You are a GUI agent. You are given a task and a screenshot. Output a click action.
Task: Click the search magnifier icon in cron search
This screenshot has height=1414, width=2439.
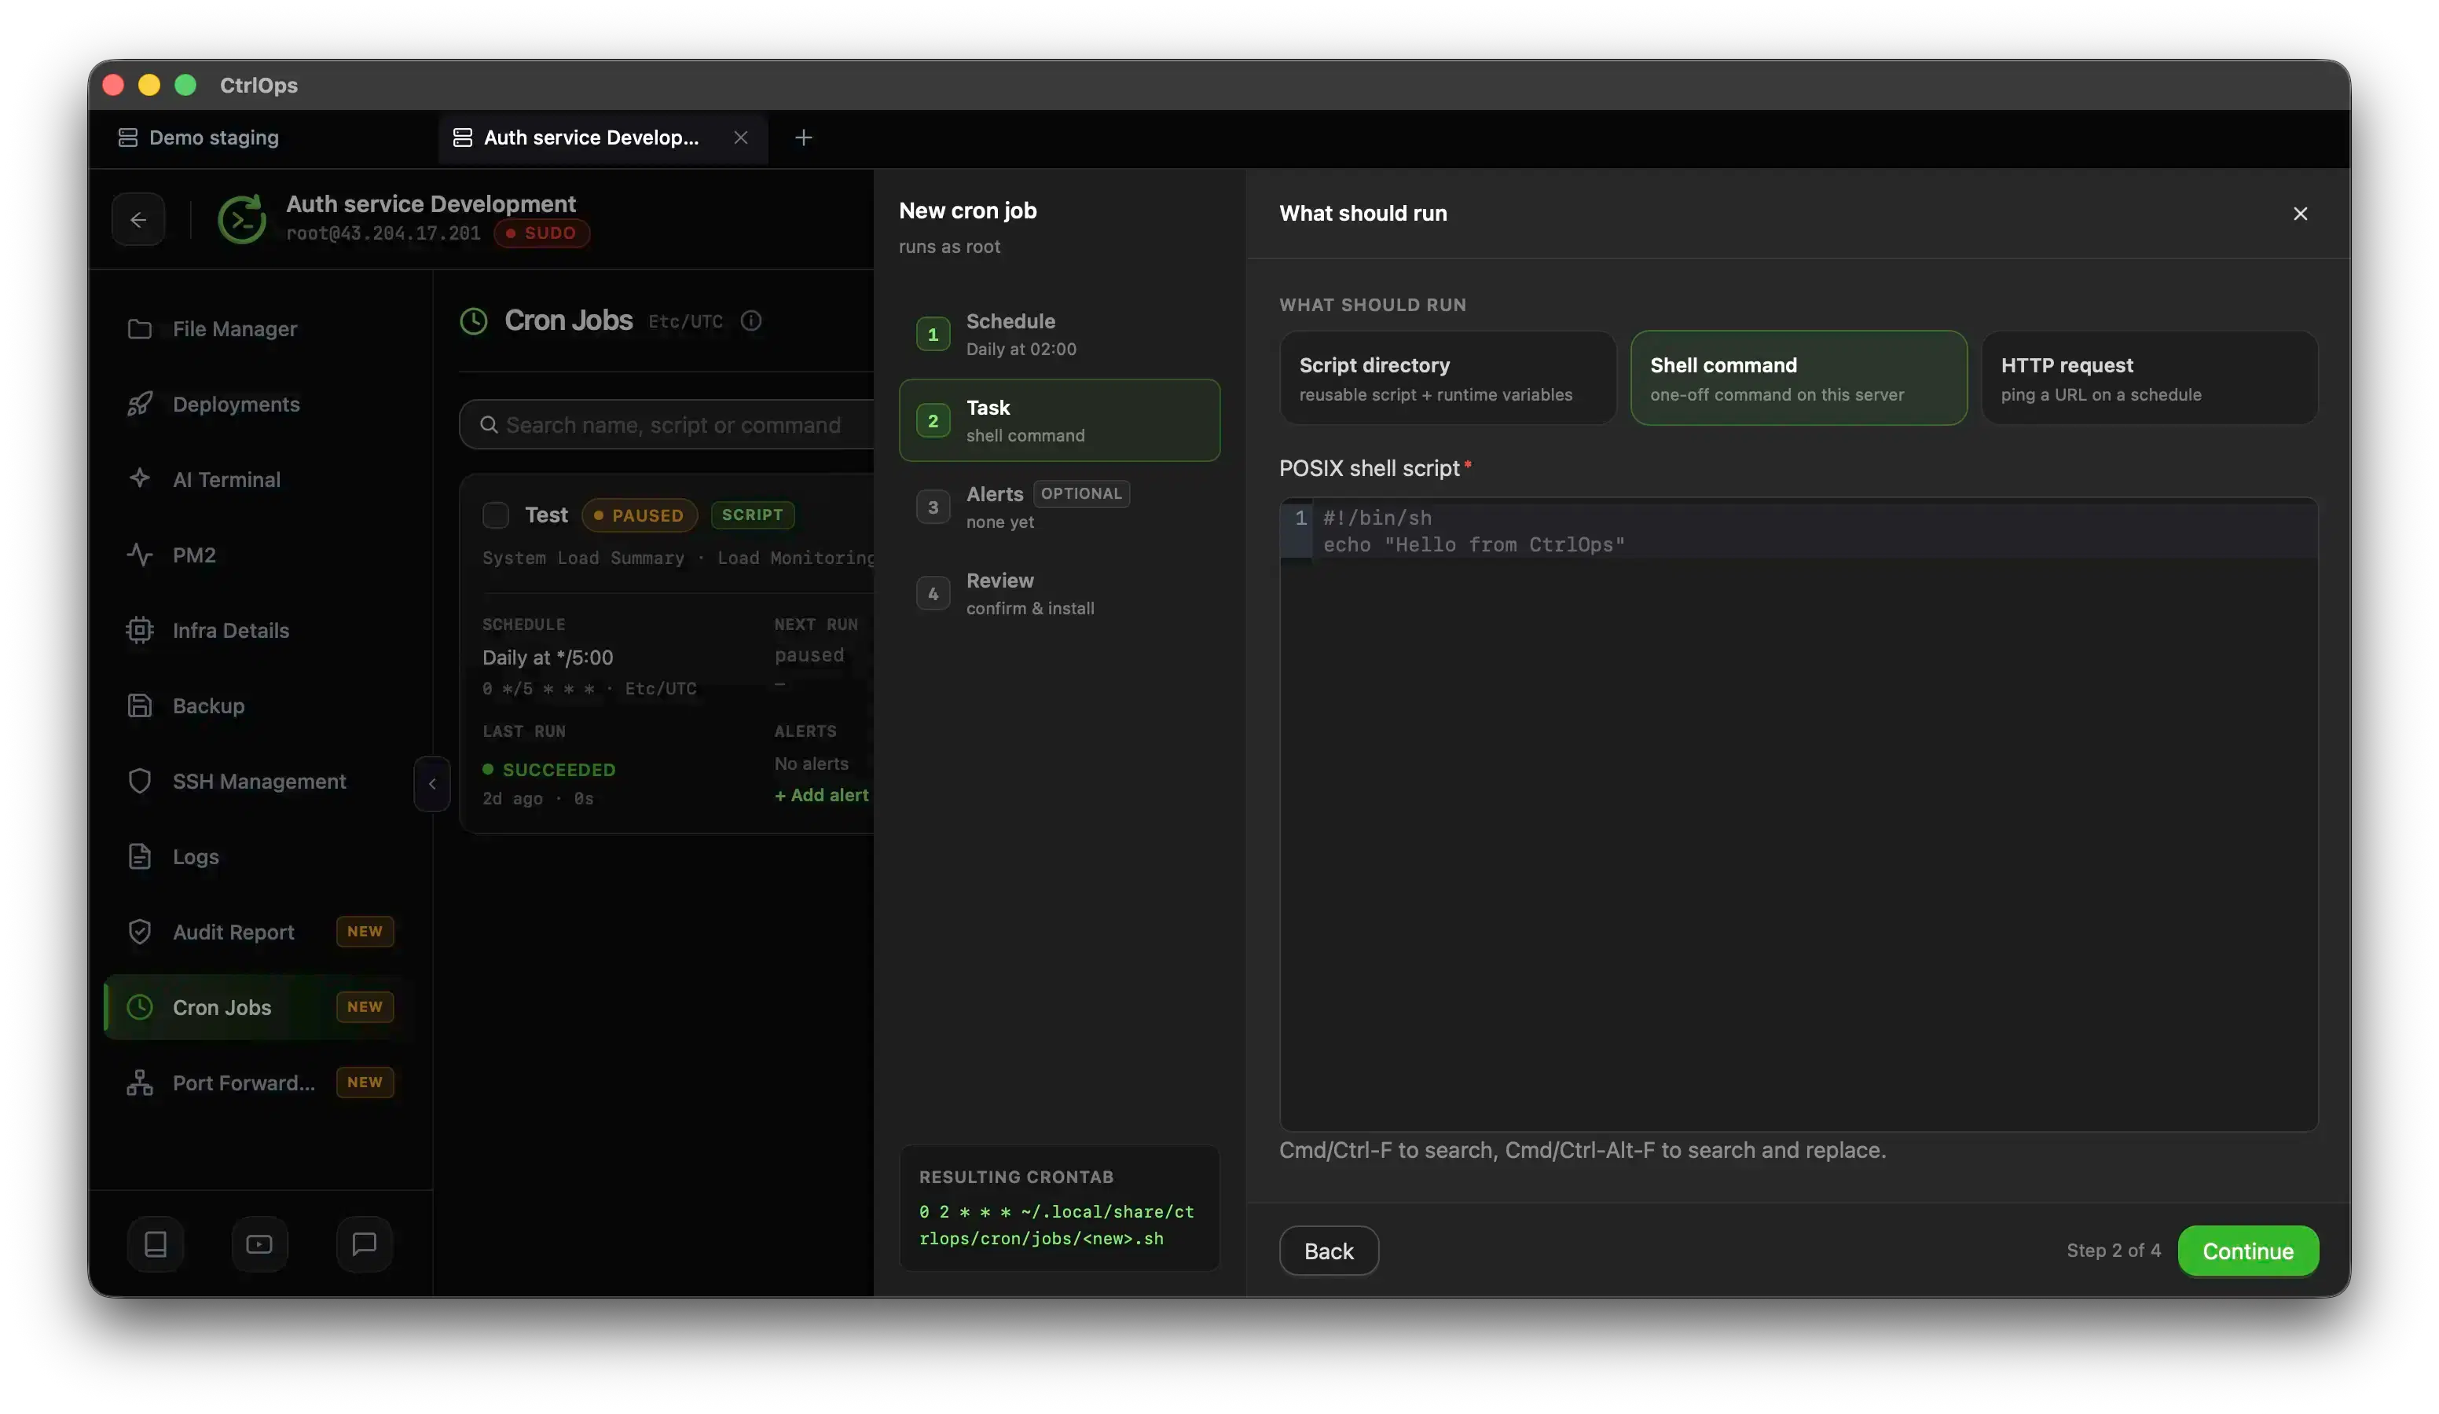pos(489,425)
